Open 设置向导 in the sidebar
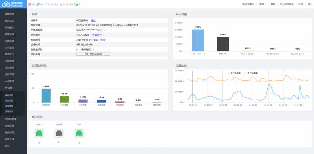Image resolution: width=314 pixels, height=154 pixels. click(9, 14)
